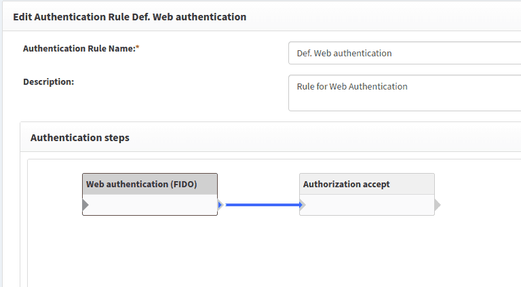Click empty canvas below the FIDO node
This screenshot has width=521, height=287.
150,251
